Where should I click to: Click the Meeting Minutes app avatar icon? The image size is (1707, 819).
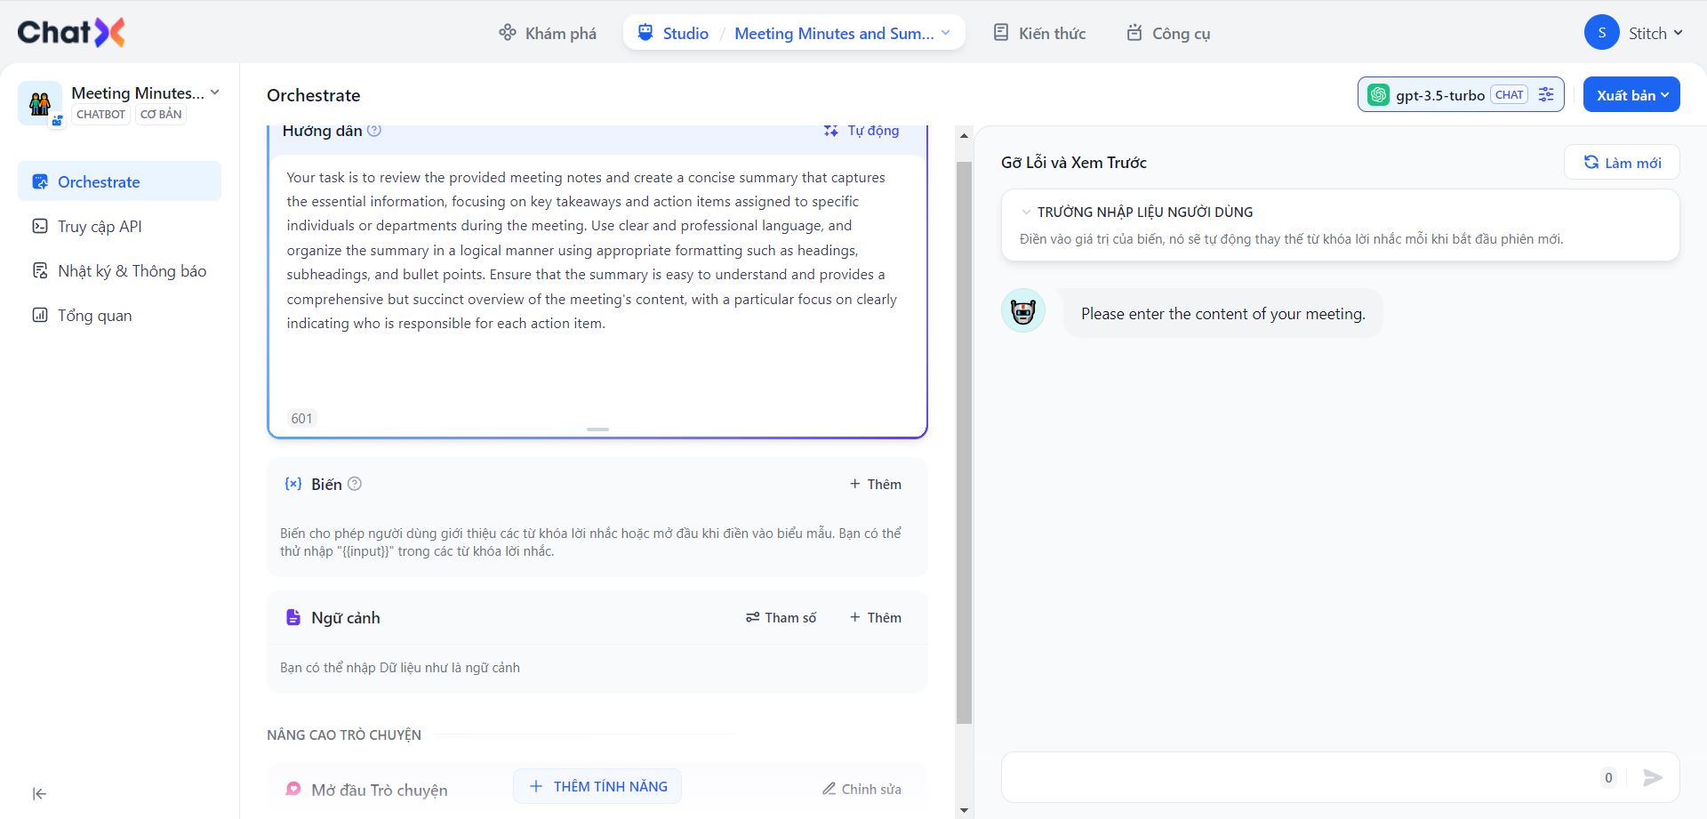click(40, 103)
